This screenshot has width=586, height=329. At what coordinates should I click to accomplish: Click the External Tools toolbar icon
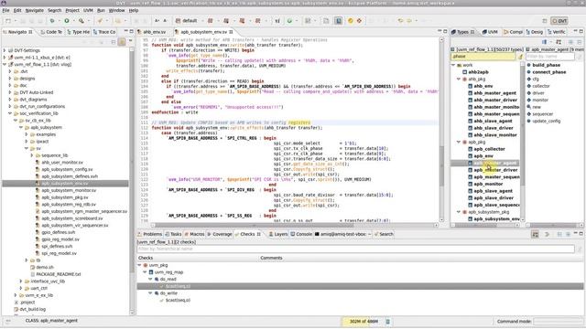81,21
